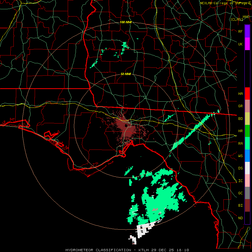
Task: Click the 100 NMI range ring label
Action: coord(126,22)
